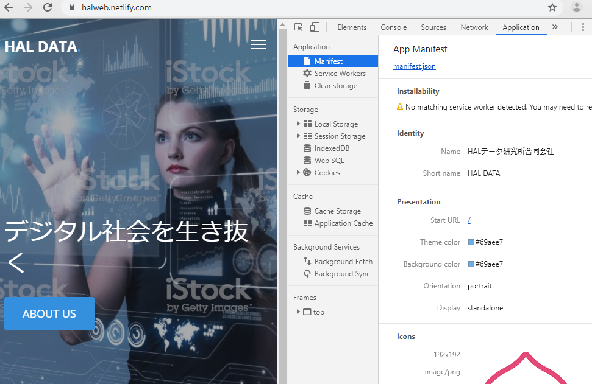Select the Web SQL label
Viewport: 592px width, 384px height.
pos(329,160)
